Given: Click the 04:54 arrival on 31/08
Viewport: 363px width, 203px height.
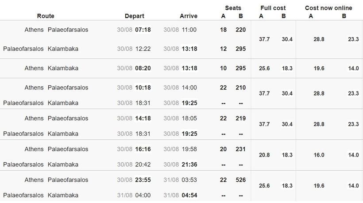Looking at the screenshot, I should click(x=189, y=195).
